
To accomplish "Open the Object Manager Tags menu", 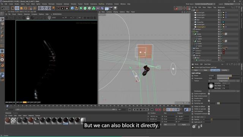I will [x=215, y=7].
